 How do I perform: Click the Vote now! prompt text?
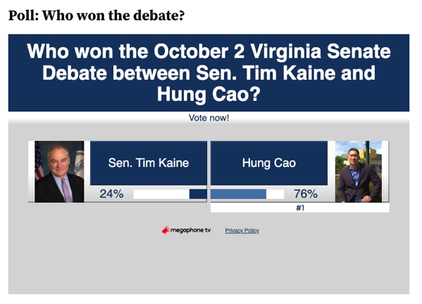(x=209, y=118)
